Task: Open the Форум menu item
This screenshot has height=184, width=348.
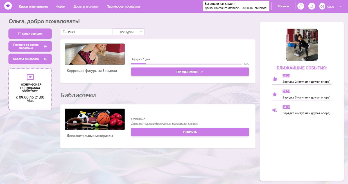Action: tap(60, 6)
